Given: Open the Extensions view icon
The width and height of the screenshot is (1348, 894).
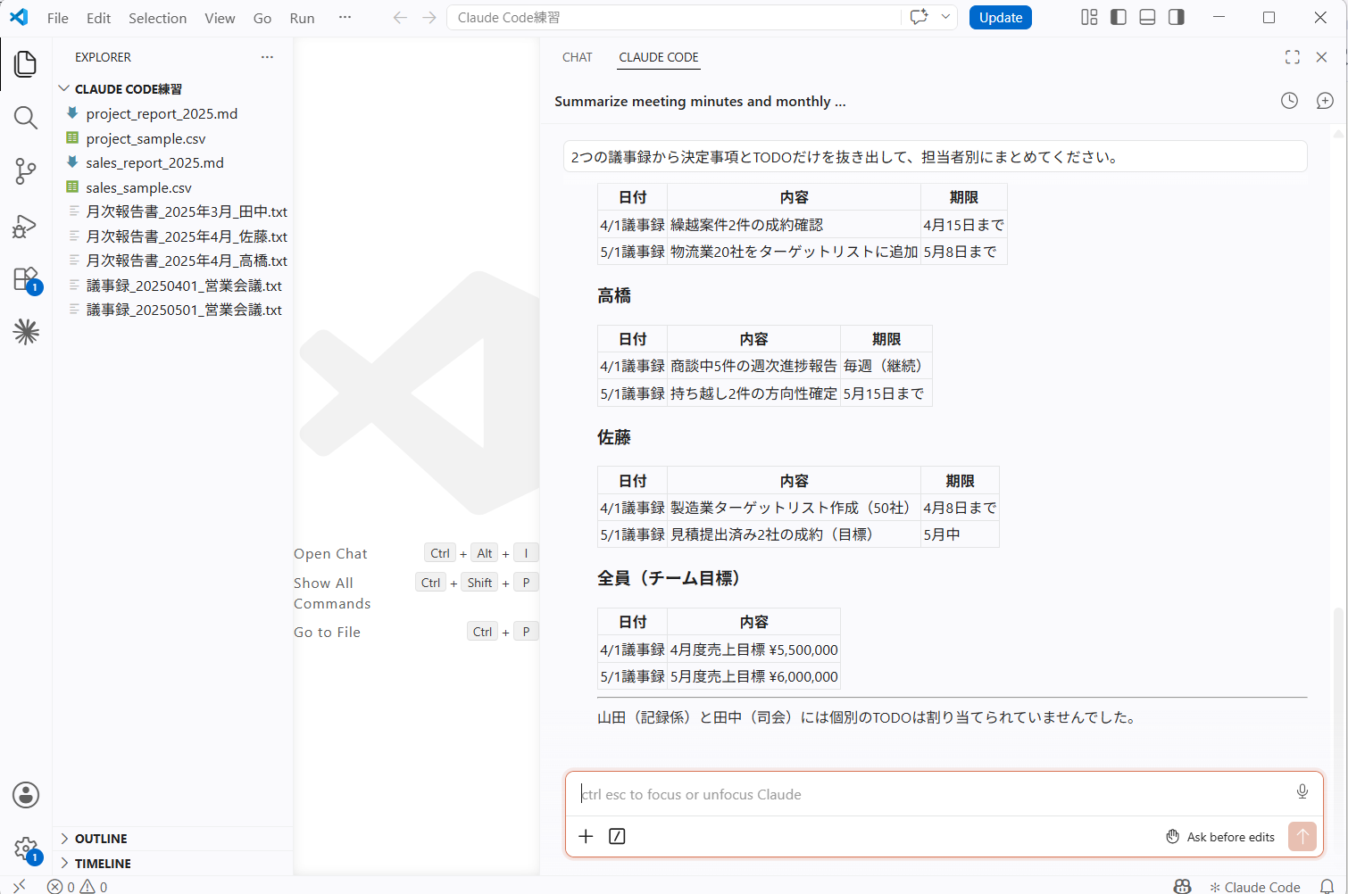Looking at the screenshot, I should (x=26, y=279).
